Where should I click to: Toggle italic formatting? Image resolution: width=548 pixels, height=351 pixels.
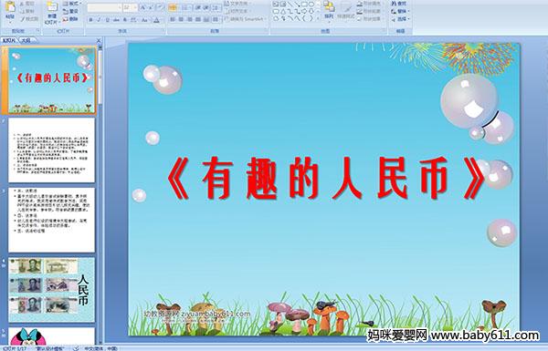click(99, 20)
